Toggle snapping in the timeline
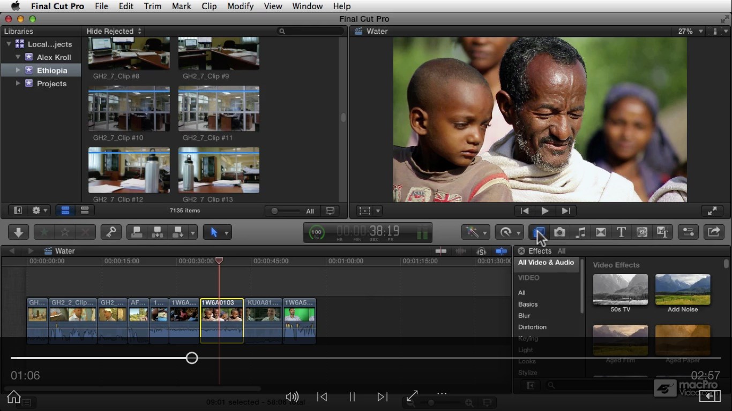732x411 pixels. [502, 251]
